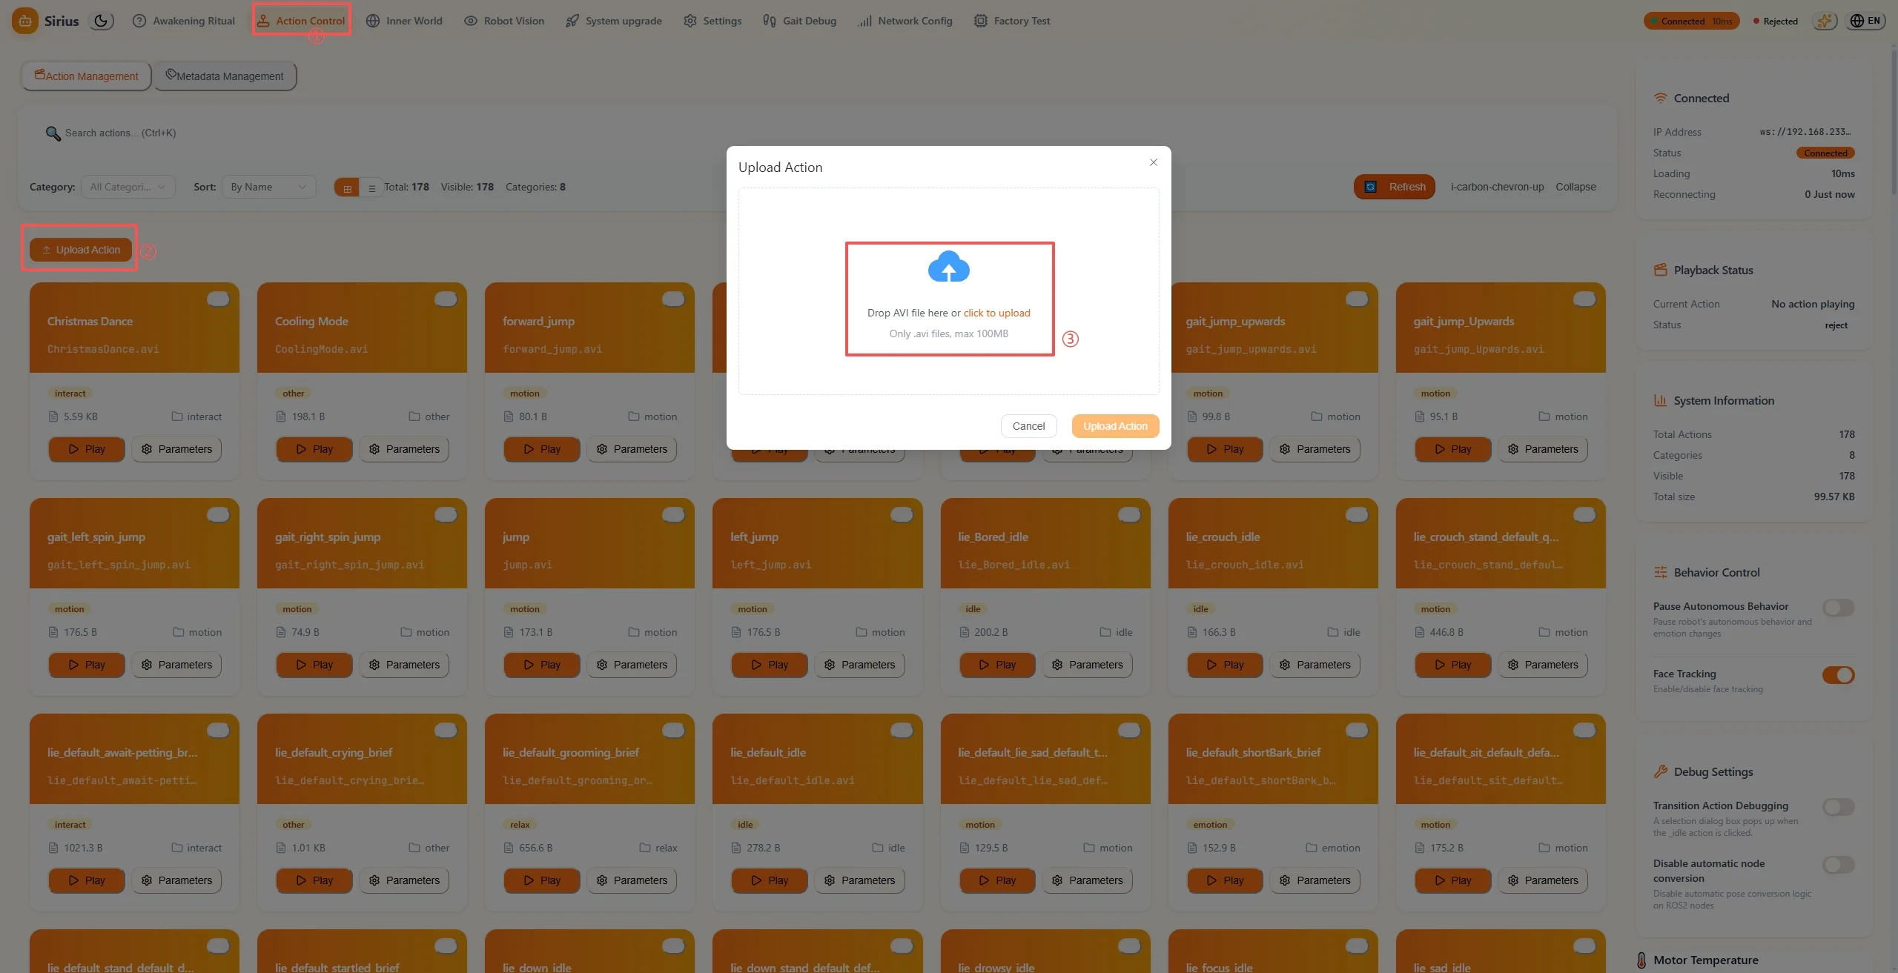Screen dimensions: 1898x973
Task: Toggle Disable automatic node conversion switch
Action: (1839, 865)
